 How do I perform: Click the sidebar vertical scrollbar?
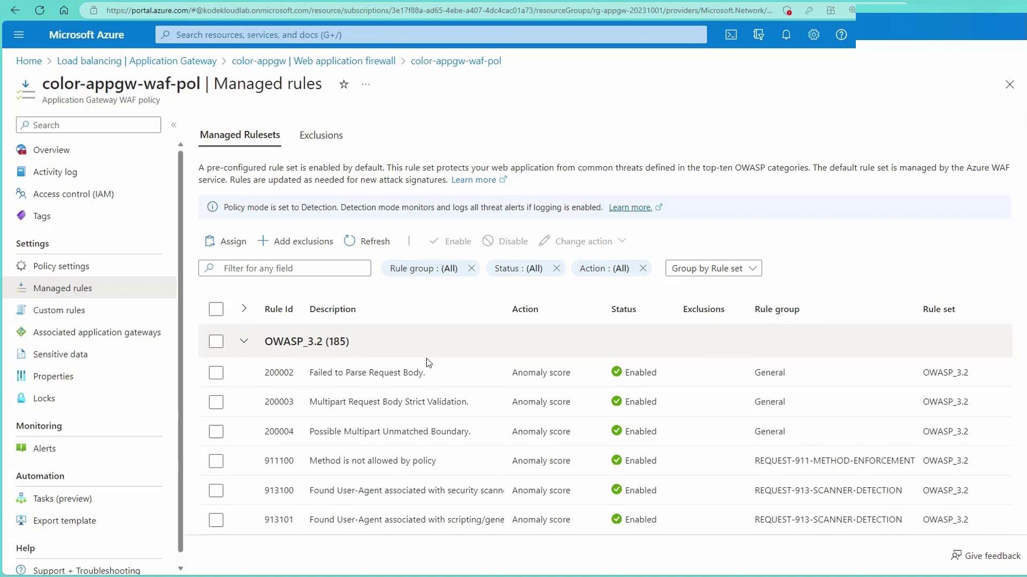tap(180, 347)
